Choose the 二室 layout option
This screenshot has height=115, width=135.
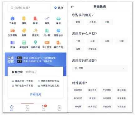[x=92, y=41]
